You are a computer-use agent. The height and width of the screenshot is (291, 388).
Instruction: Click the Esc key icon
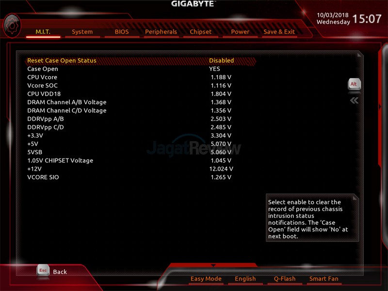pos(43,271)
